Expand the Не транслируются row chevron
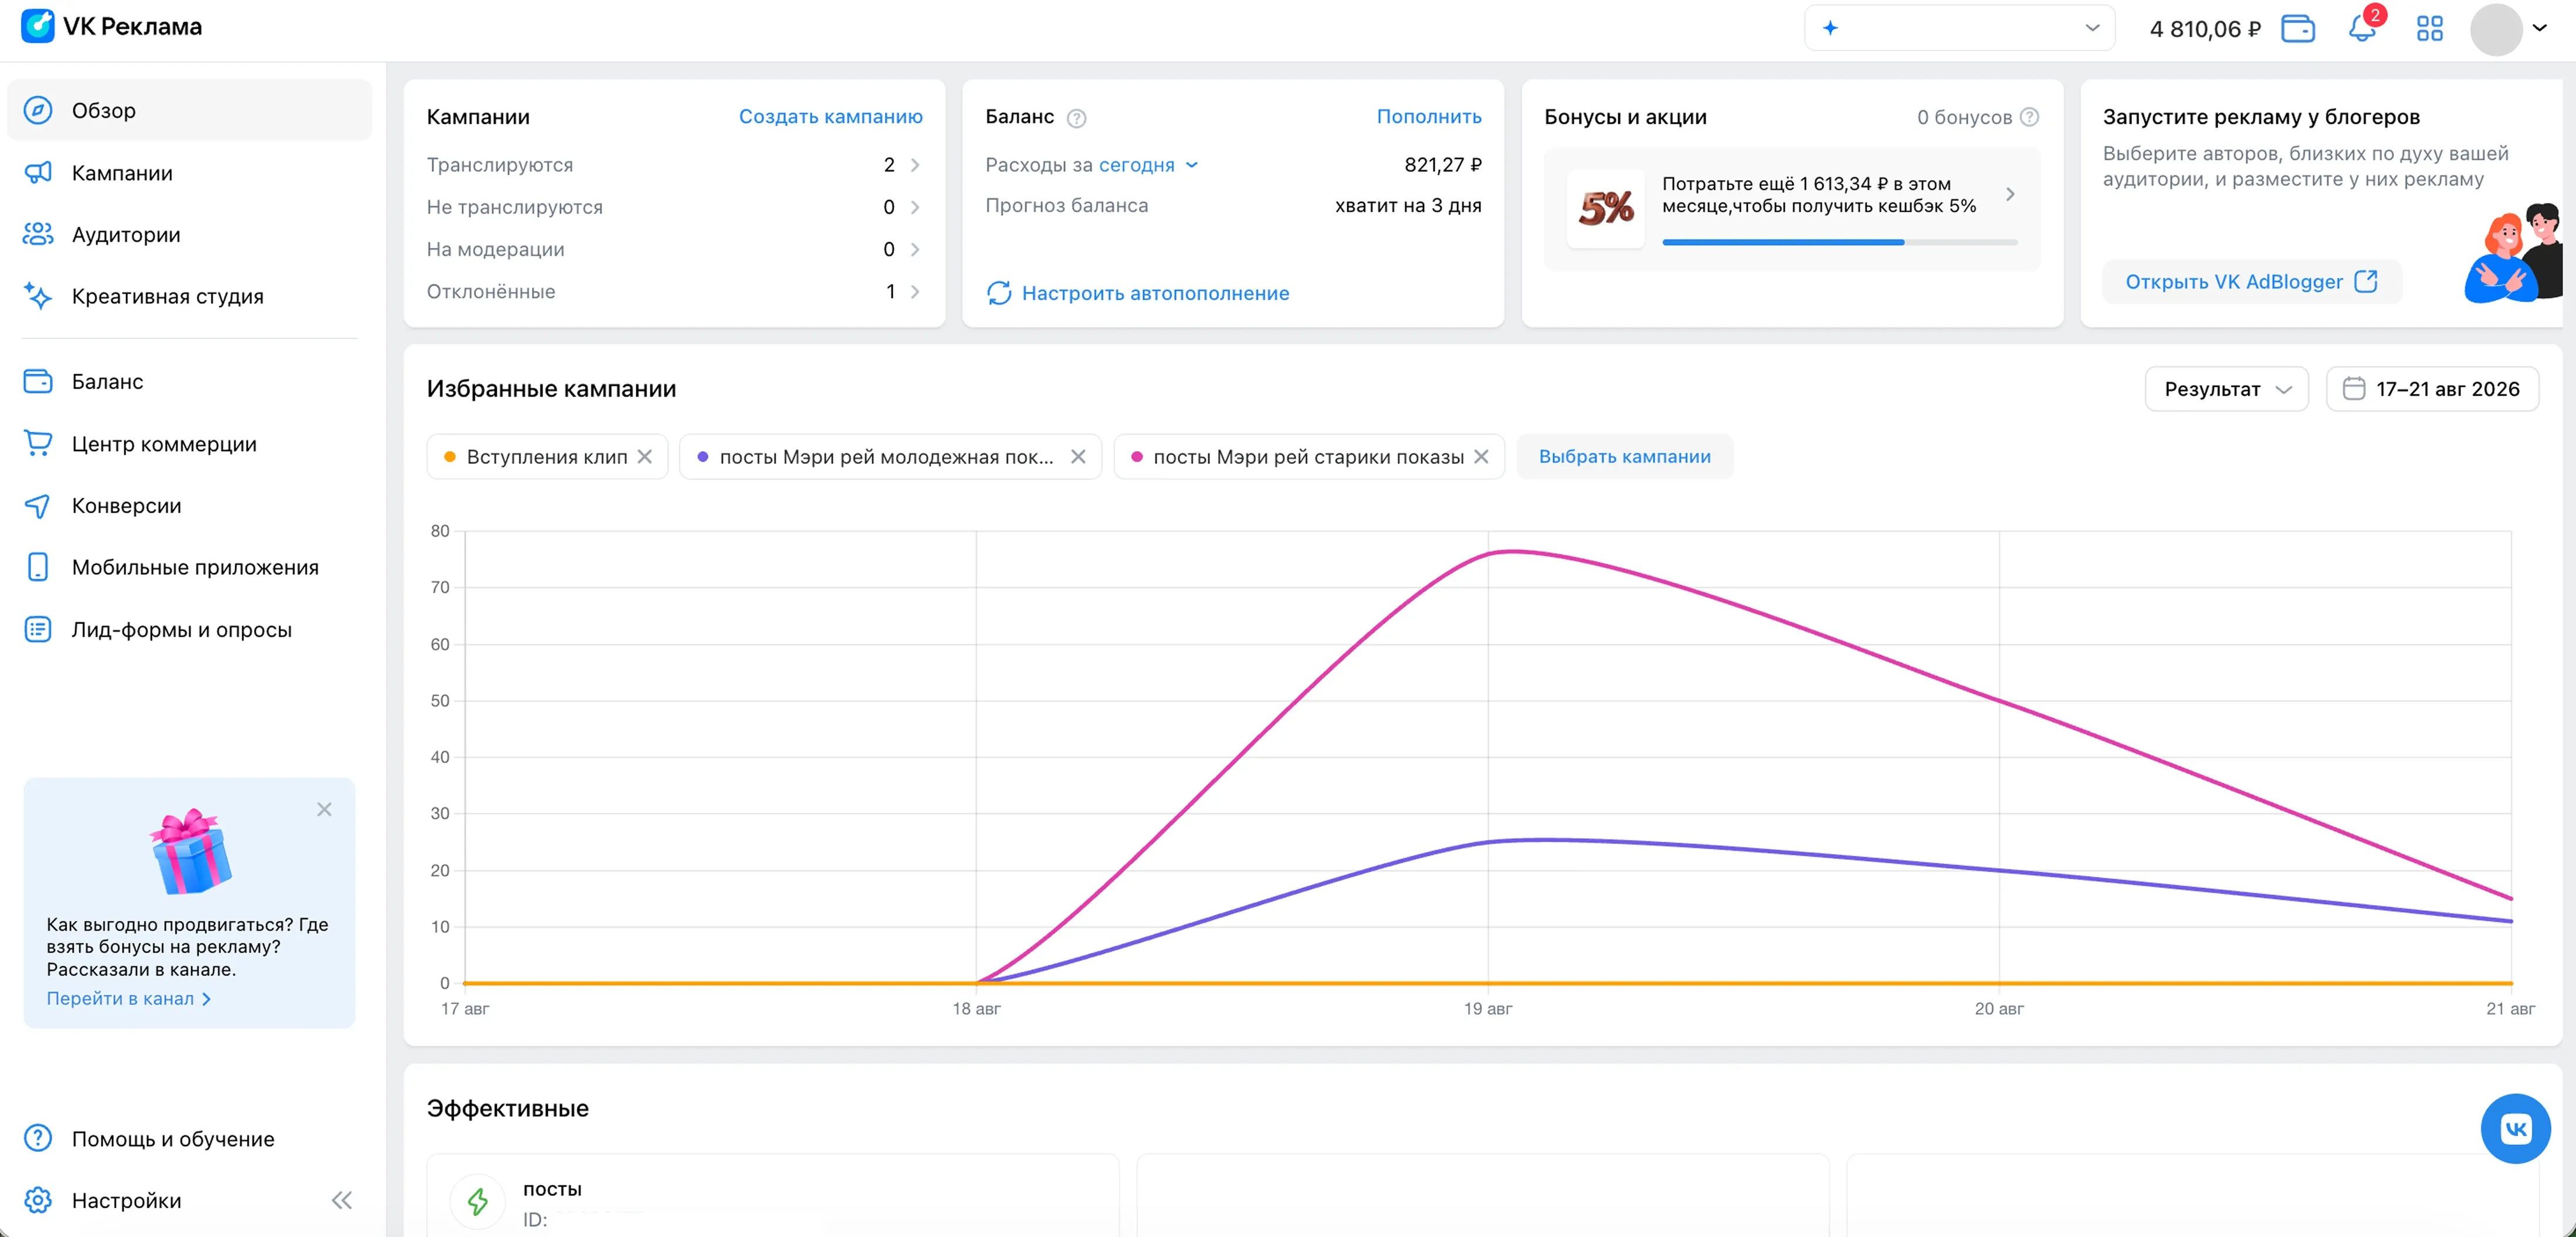2576x1237 pixels. pos(915,207)
